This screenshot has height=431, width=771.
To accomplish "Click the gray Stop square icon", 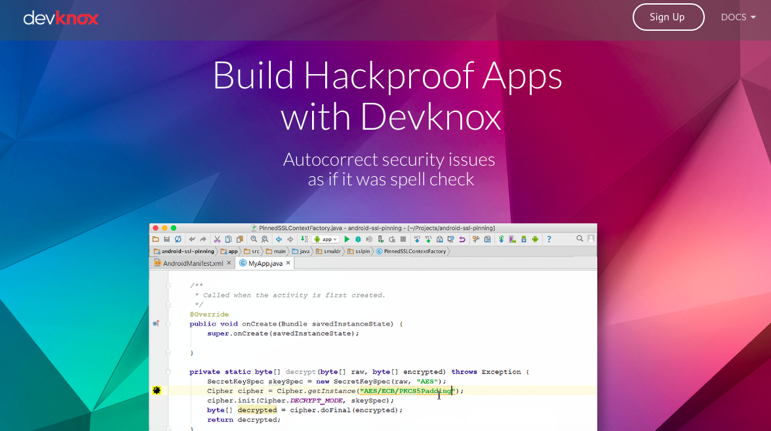I will (x=403, y=239).
